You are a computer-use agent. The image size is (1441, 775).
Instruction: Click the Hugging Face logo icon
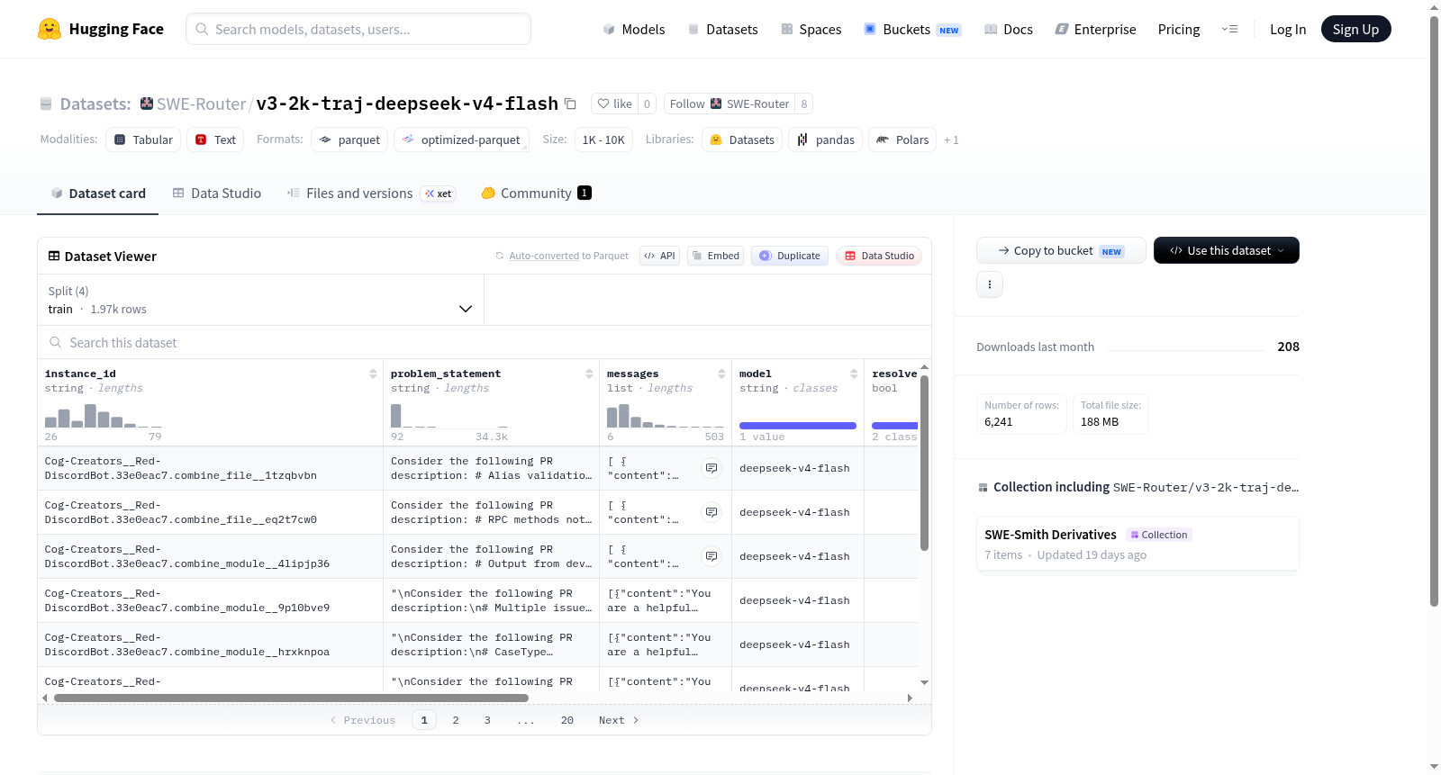coord(50,29)
